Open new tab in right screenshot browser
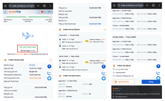Viewport: 165px width, 101px height. click(x=147, y=5)
